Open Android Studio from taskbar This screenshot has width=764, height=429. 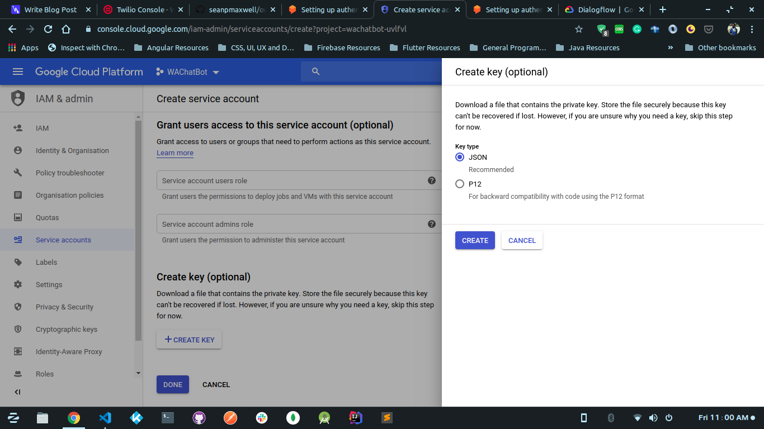[324, 417]
